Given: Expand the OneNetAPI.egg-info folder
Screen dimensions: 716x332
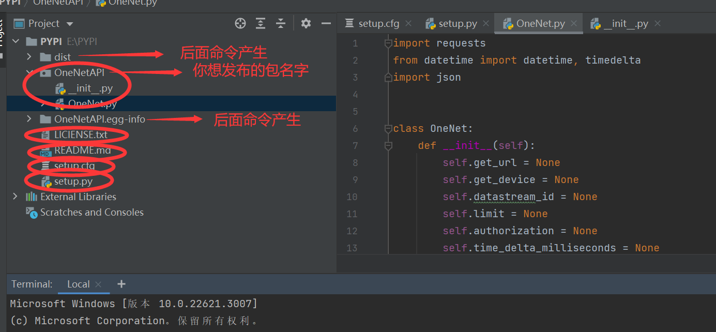Looking at the screenshot, I should click(x=29, y=119).
